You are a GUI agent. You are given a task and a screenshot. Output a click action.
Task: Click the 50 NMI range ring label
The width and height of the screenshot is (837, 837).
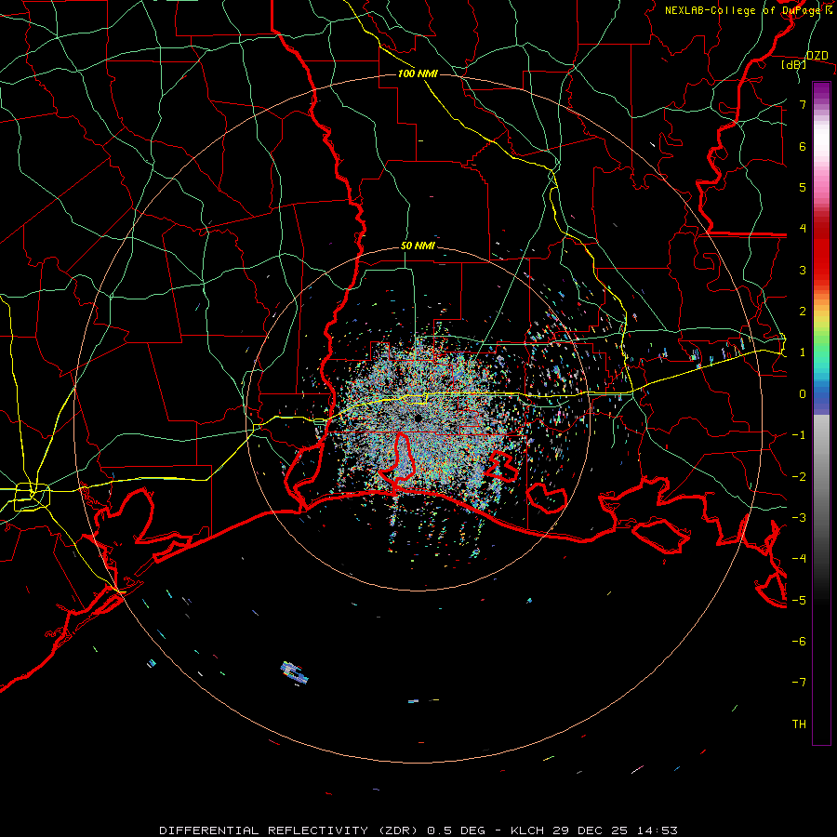click(x=418, y=246)
